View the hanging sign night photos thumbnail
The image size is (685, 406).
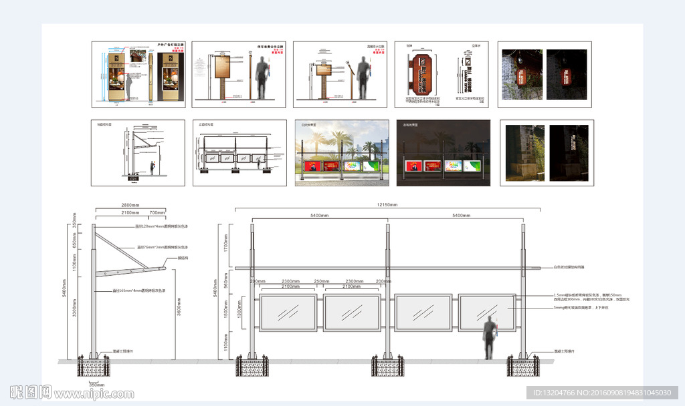coord(545,75)
